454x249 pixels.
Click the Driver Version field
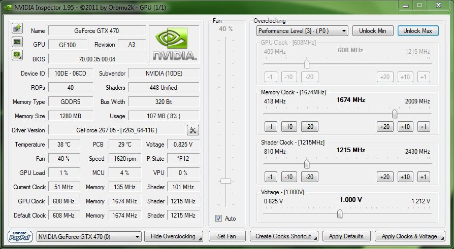click(117, 130)
